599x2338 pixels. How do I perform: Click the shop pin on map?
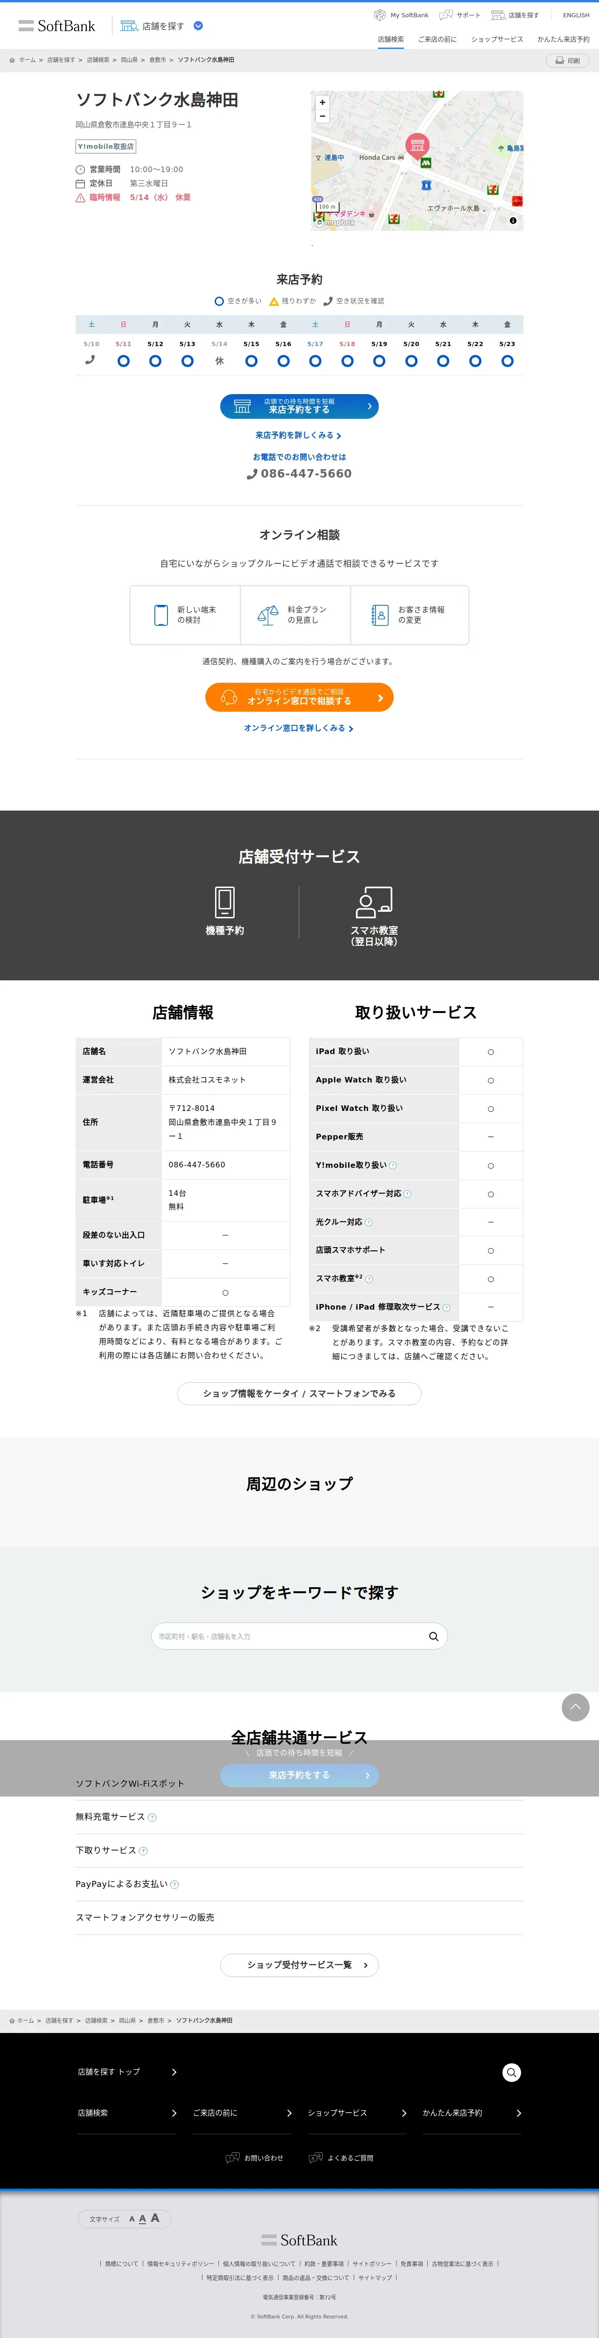click(x=417, y=145)
